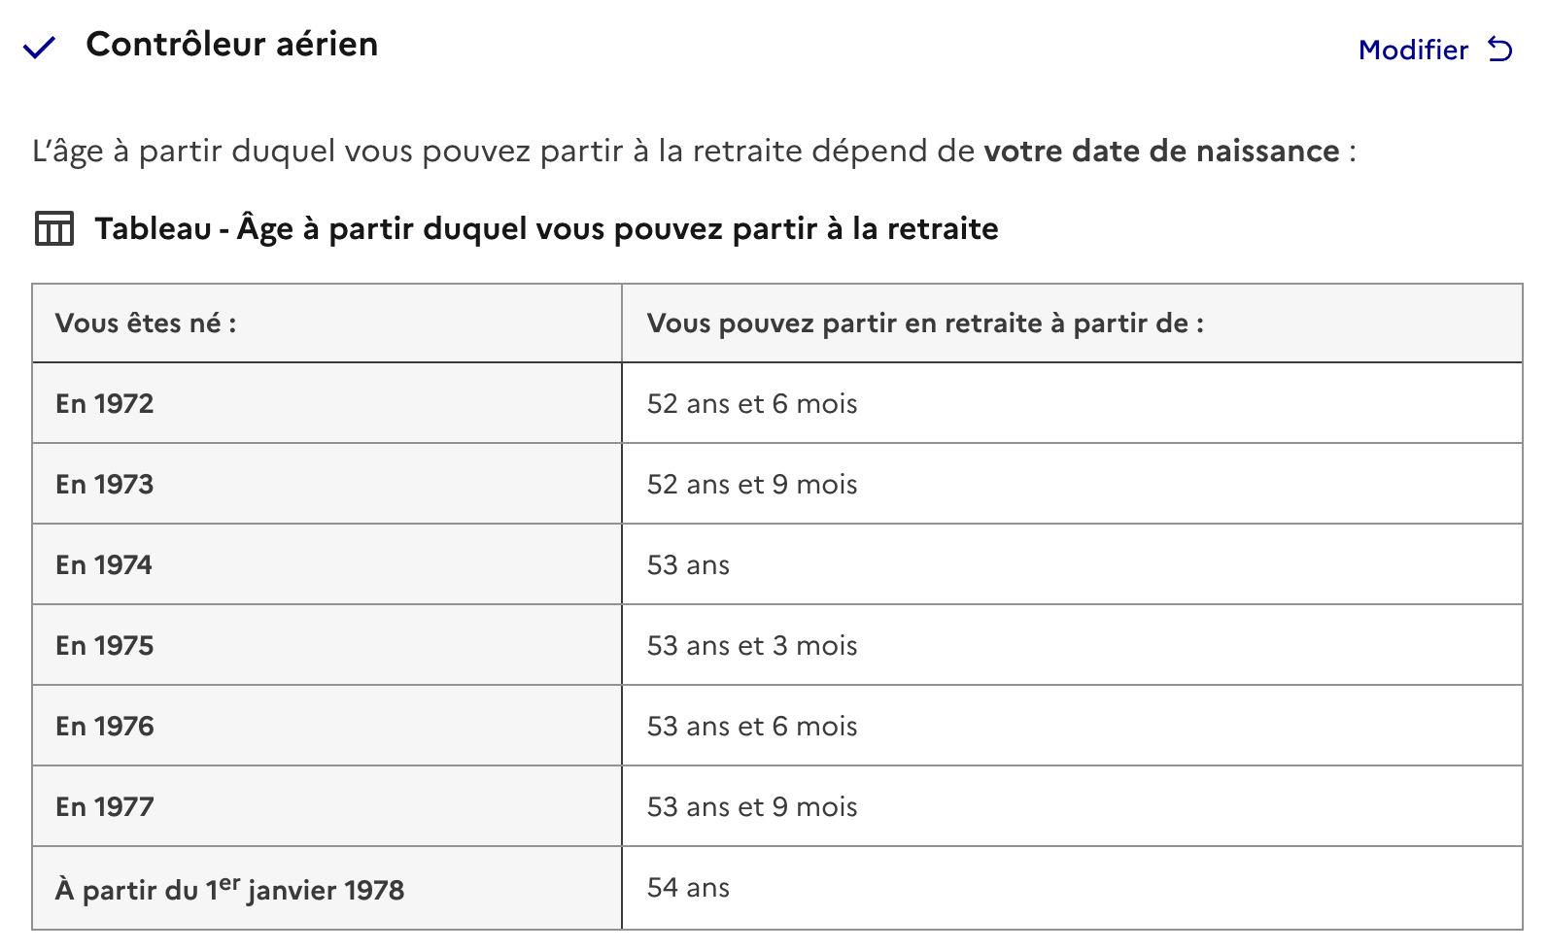The height and width of the screenshot is (952, 1549).
Task: Click the 52 ans et 9 mois cell
Action: (x=1072, y=484)
